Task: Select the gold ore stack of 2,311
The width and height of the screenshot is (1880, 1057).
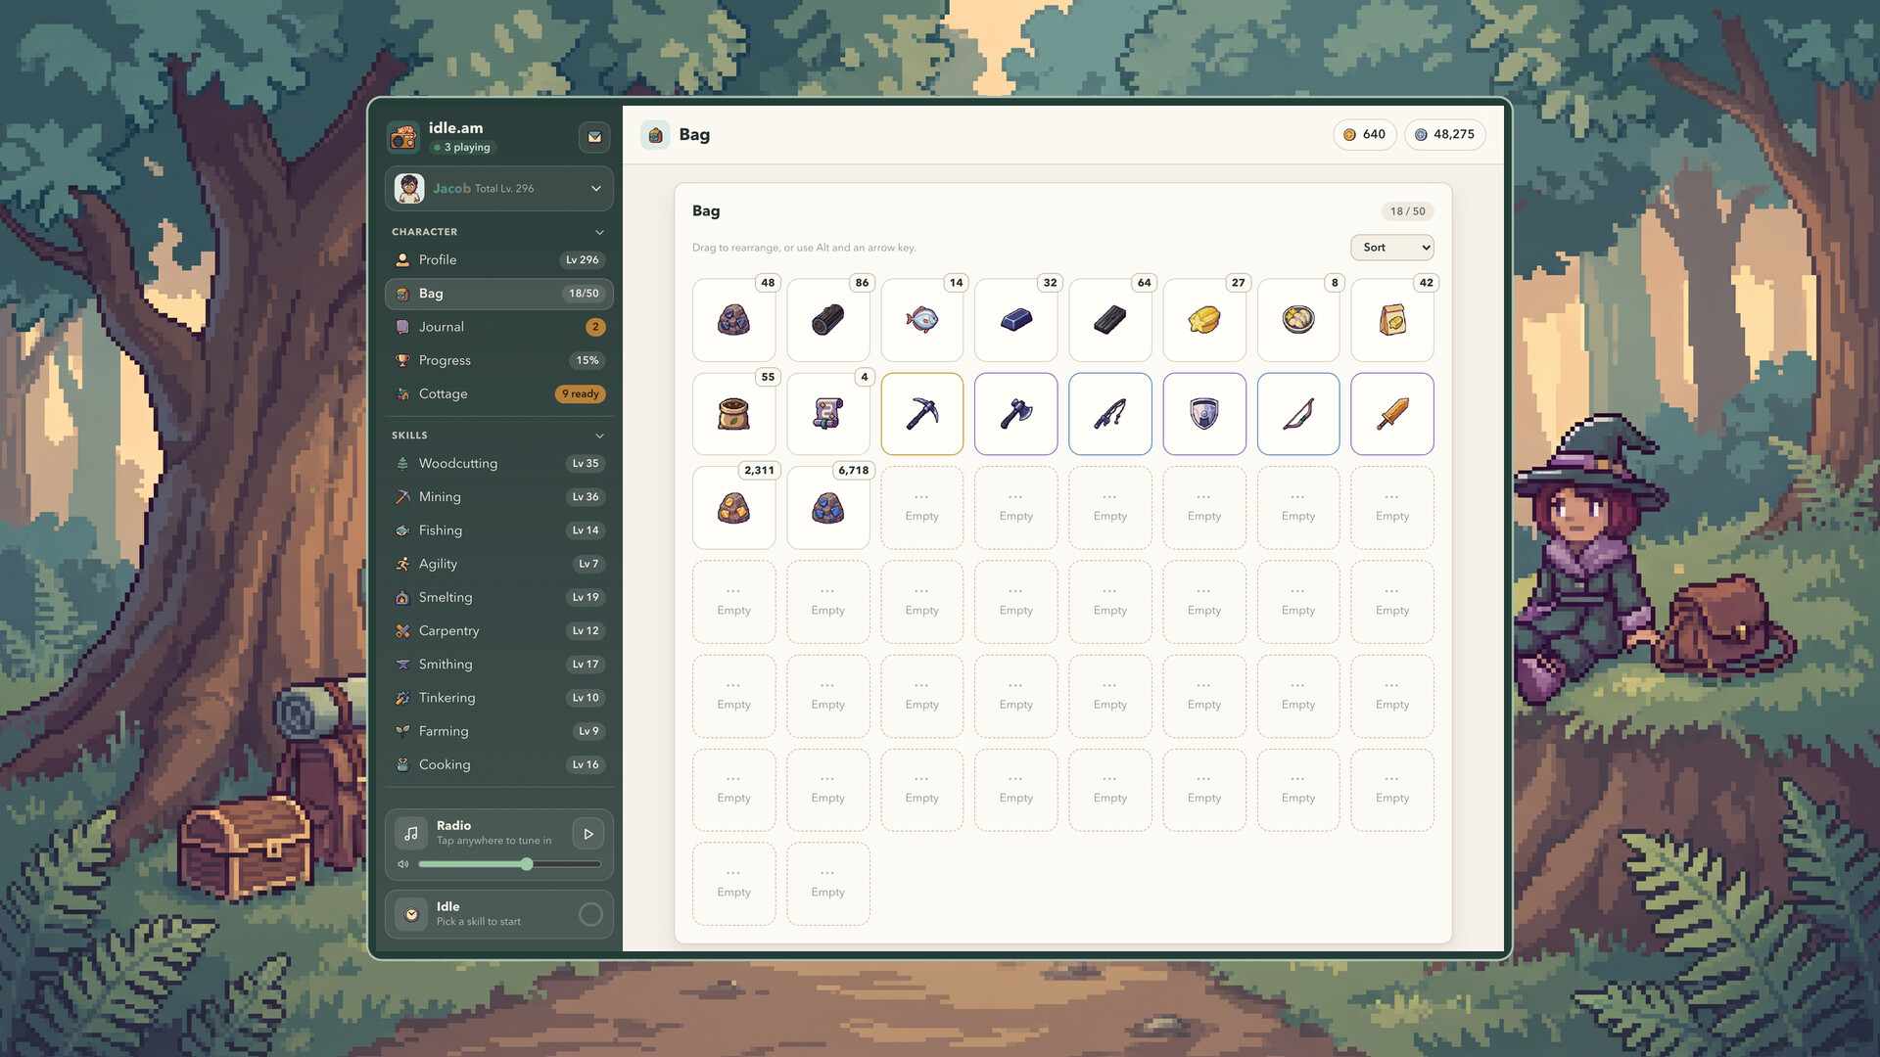Action: coord(733,508)
